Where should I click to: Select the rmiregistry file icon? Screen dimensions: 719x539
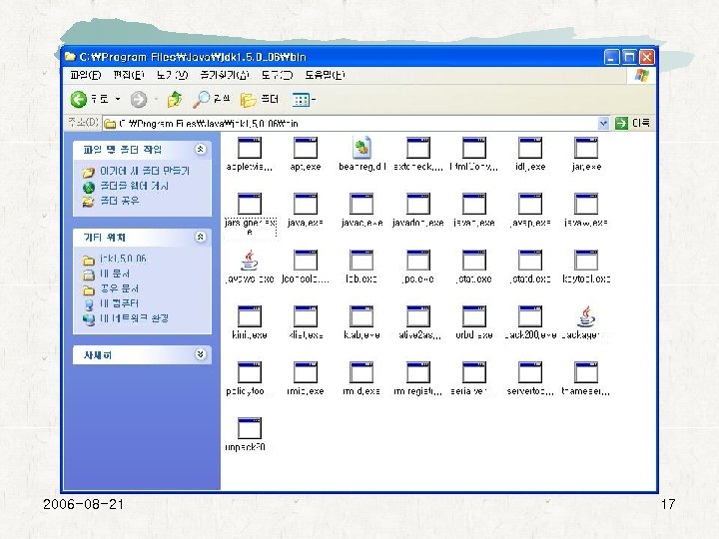coord(418,372)
